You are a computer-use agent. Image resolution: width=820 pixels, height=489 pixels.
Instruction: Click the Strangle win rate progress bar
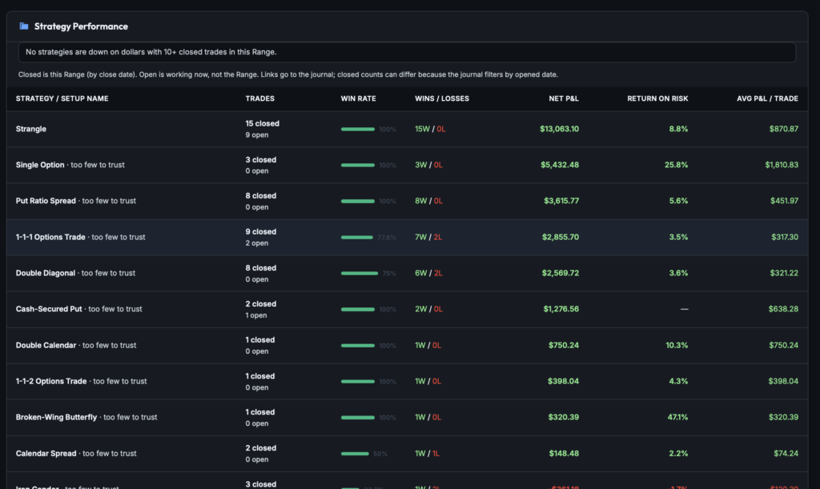tap(358, 129)
